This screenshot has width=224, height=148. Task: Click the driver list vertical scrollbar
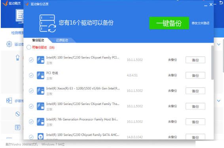(x=213, y=63)
